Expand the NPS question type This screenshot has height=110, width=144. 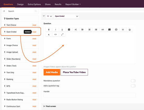[5, 86]
